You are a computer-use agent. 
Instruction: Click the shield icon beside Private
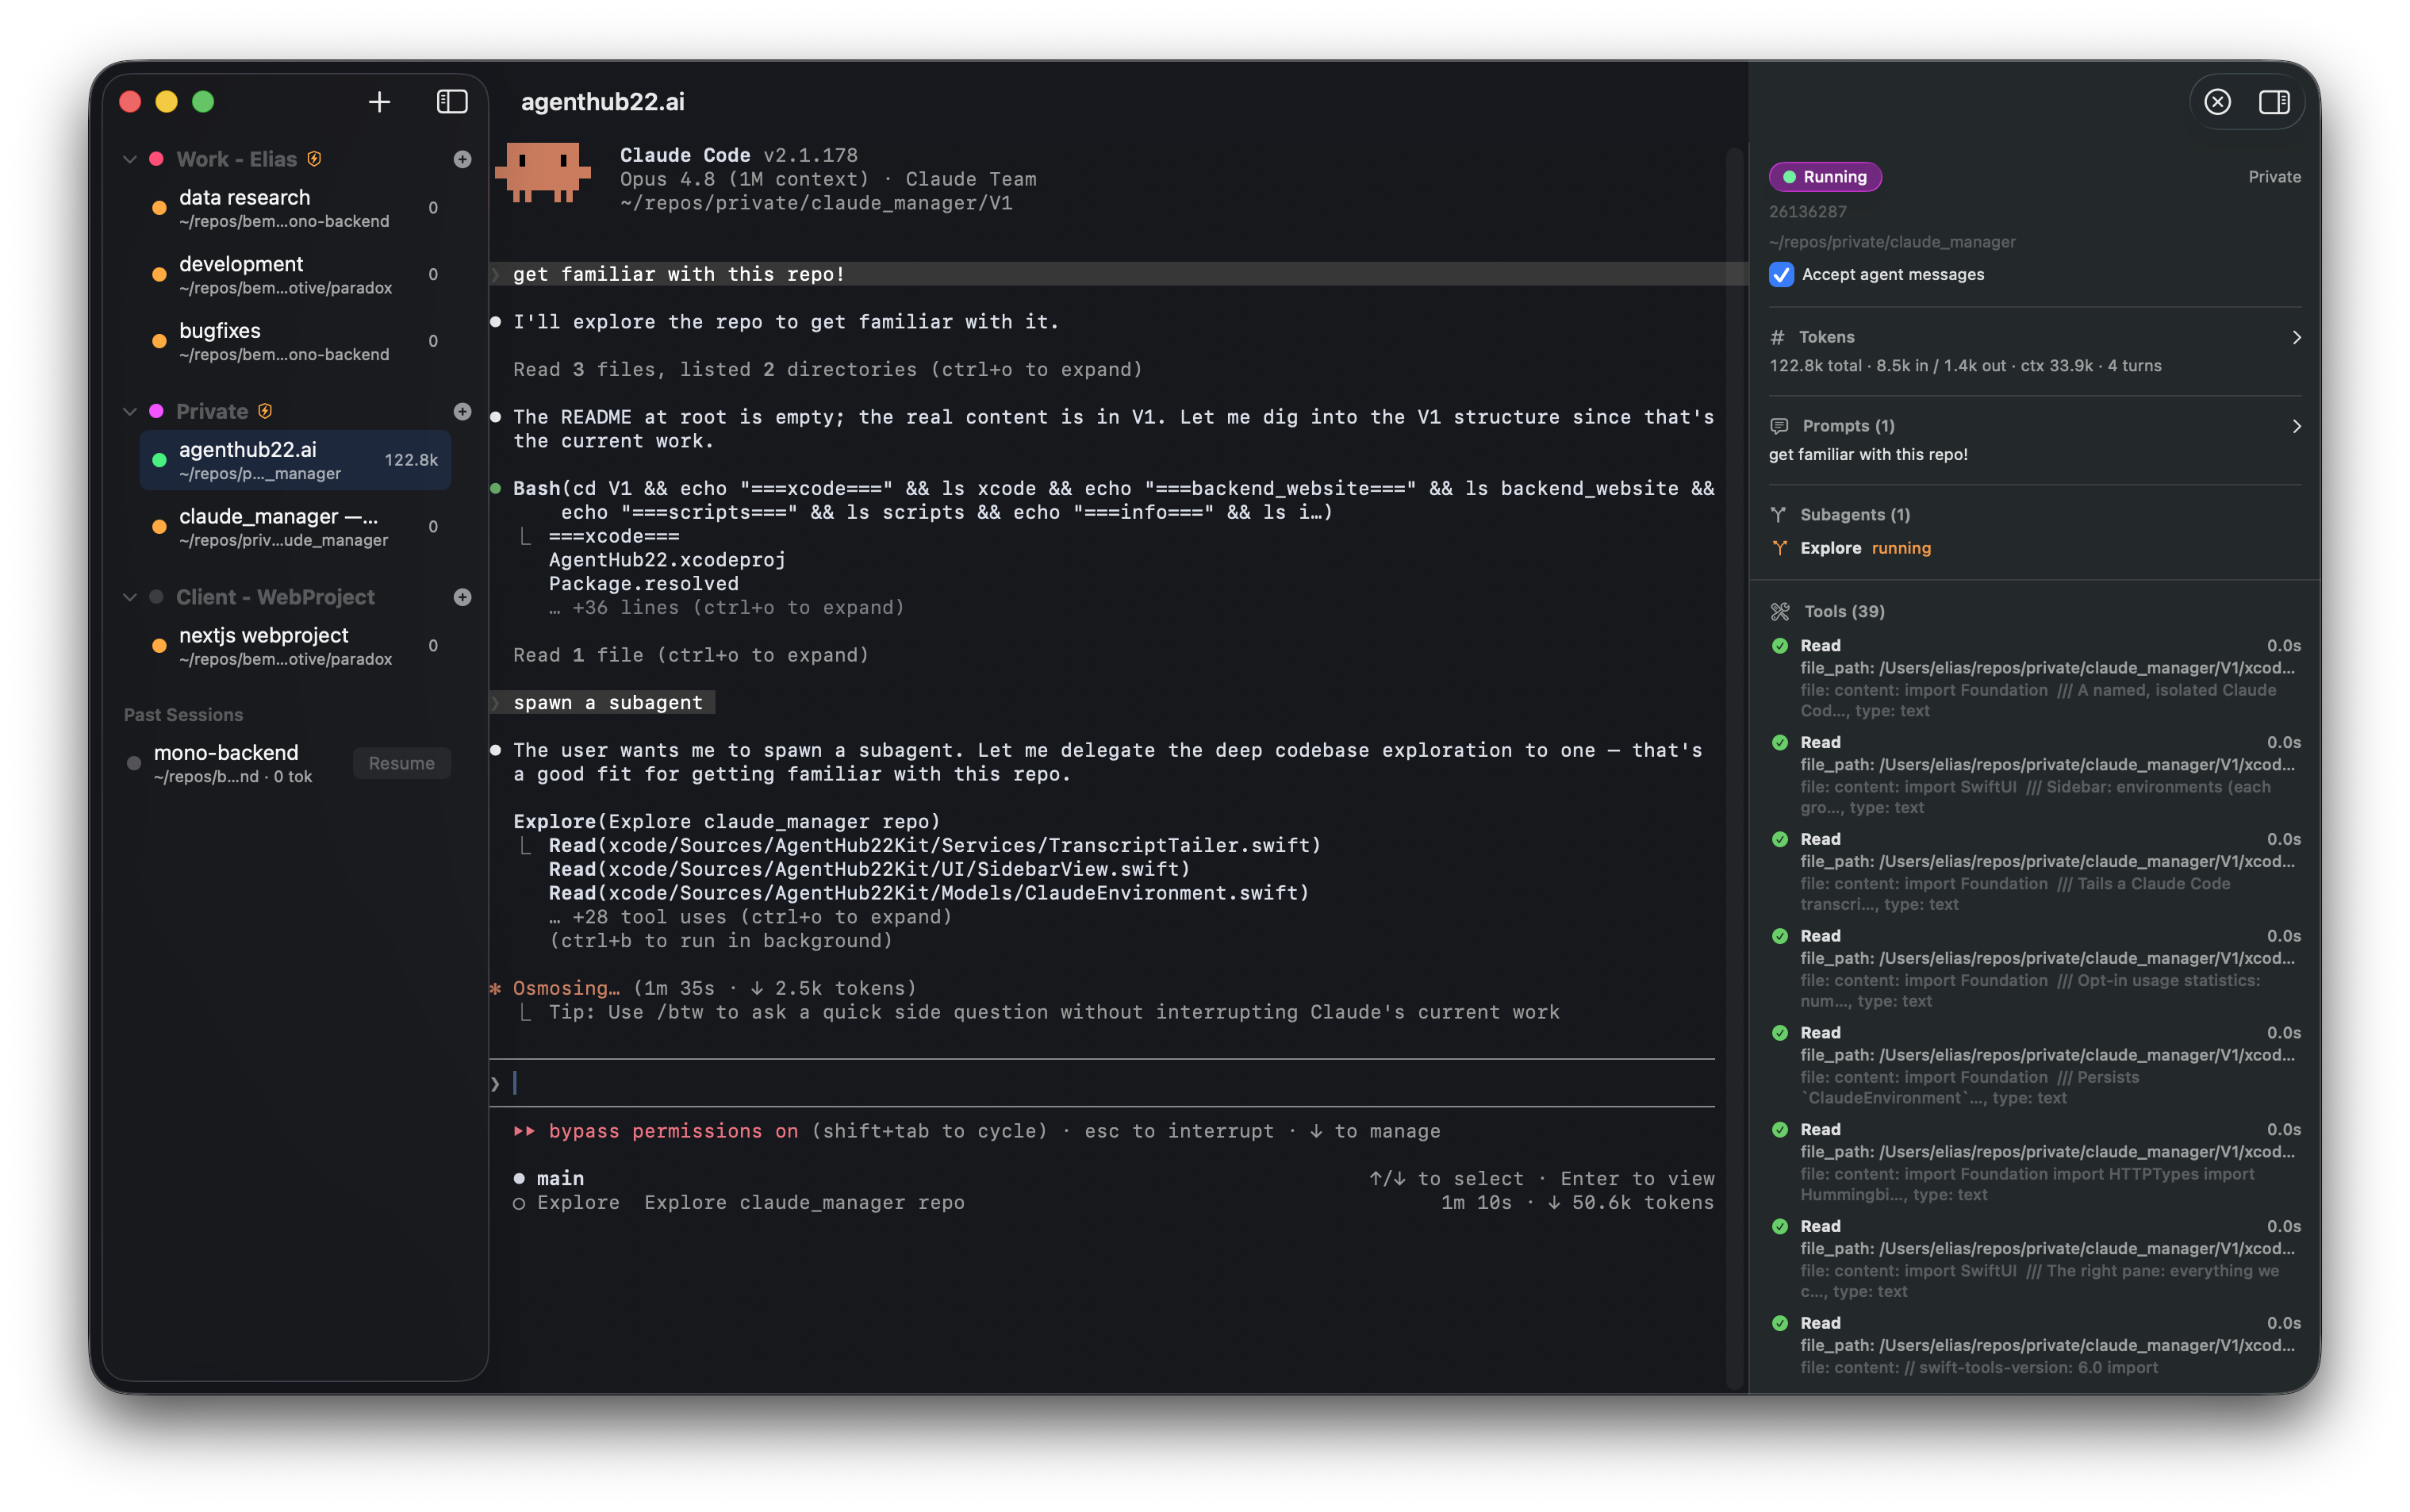(x=265, y=411)
